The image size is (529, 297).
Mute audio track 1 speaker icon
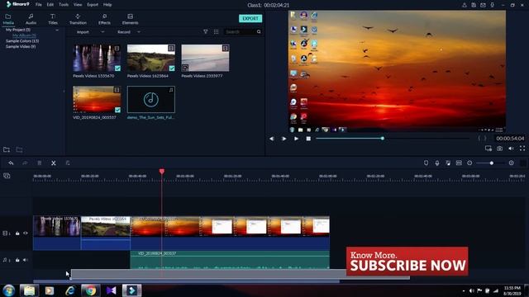click(x=26, y=260)
